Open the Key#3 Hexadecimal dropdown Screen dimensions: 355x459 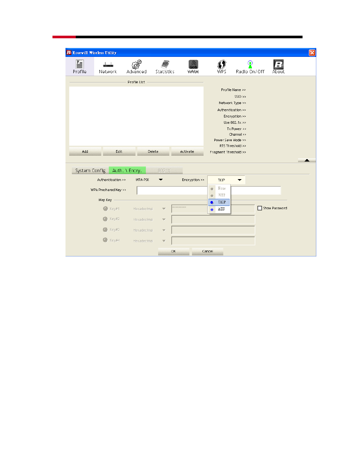[164, 230]
